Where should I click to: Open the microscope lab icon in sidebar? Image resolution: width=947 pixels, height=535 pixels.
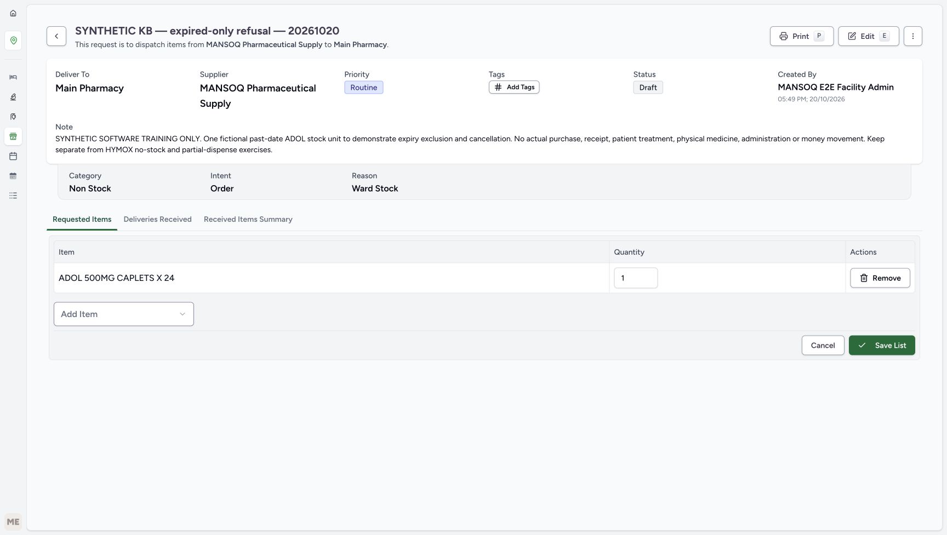click(x=13, y=97)
